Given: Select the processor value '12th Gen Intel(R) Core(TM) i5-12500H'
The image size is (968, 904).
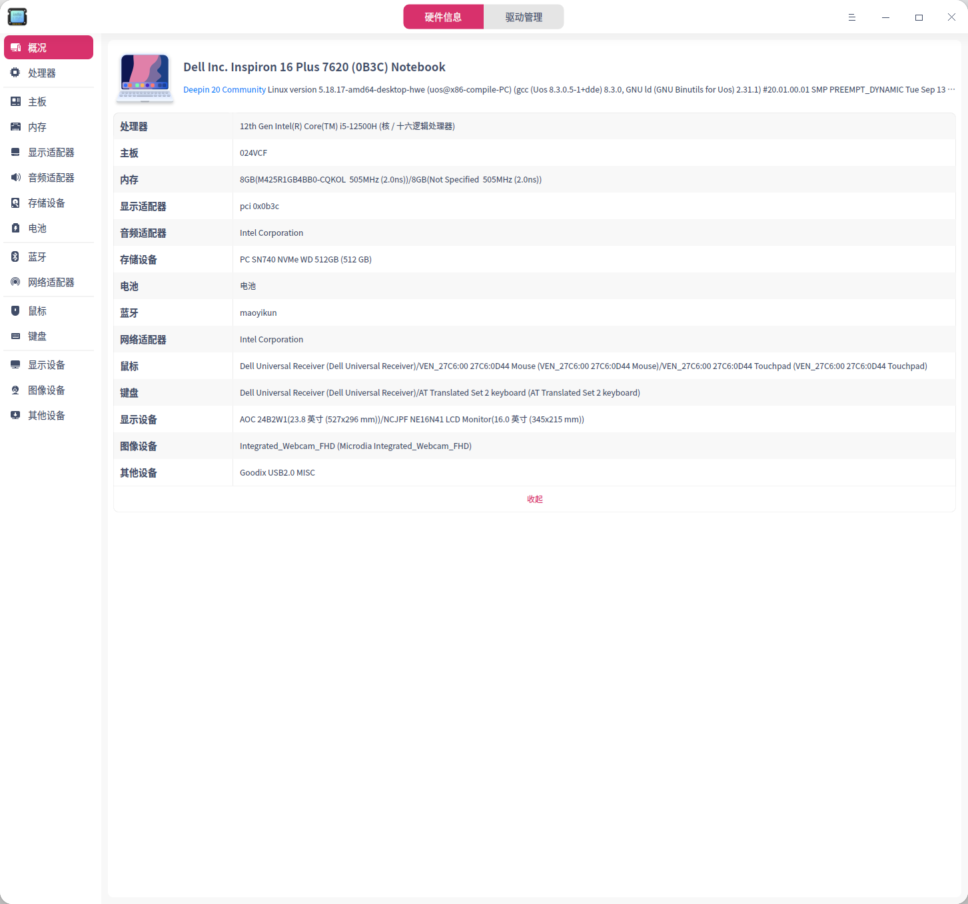Looking at the screenshot, I should click(x=308, y=127).
